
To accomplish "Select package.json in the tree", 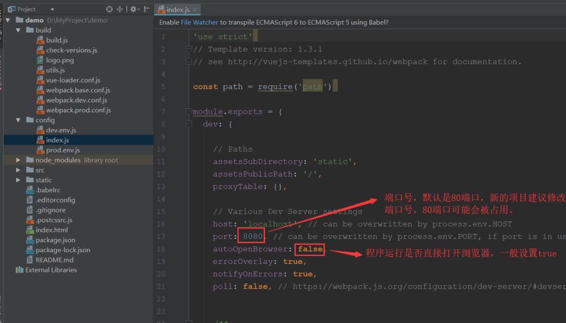I will (x=55, y=240).
